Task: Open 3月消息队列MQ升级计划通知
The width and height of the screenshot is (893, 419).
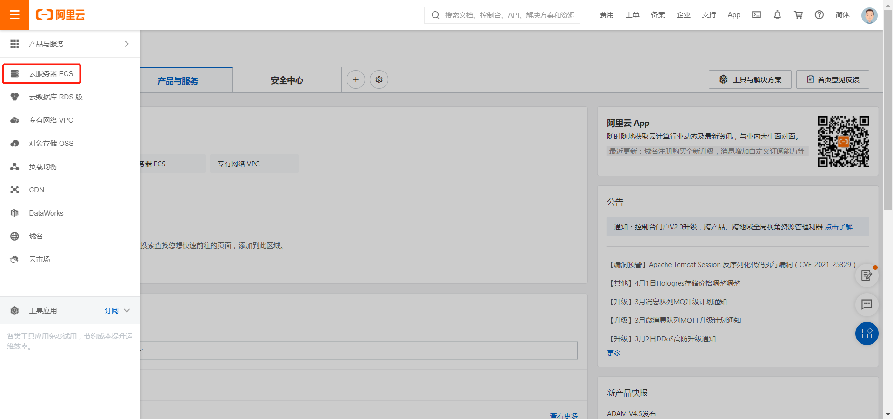Action: pos(668,301)
